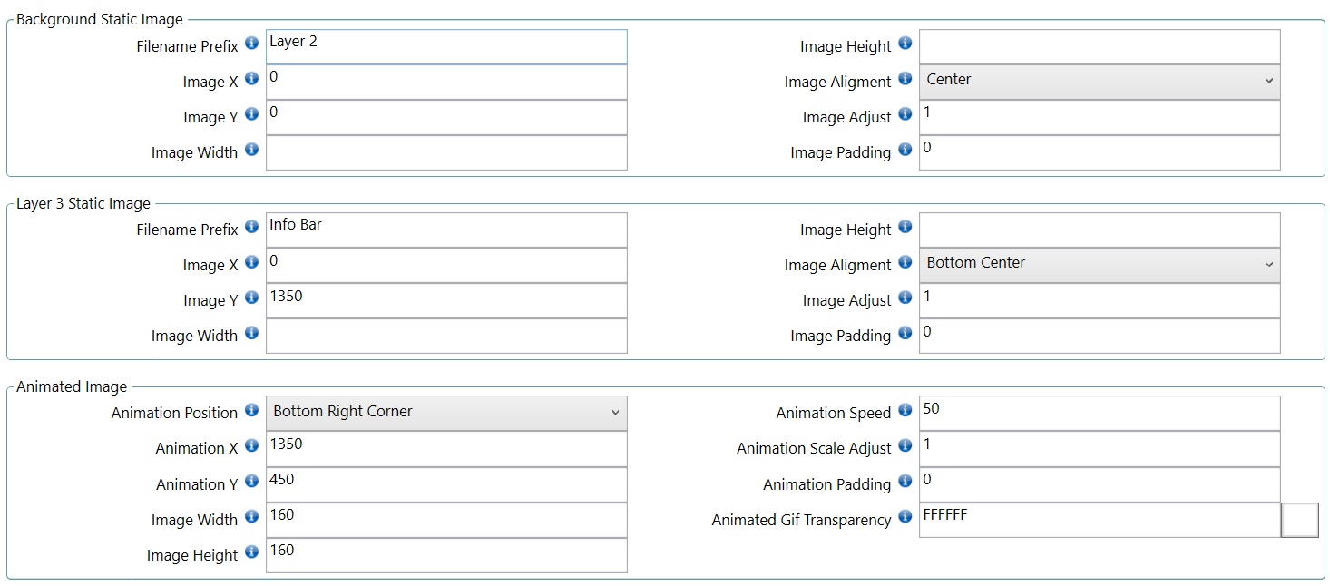The height and width of the screenshot is (586, 1330).
Task: Click the Animation Y field showing 450
Action: 445,484
